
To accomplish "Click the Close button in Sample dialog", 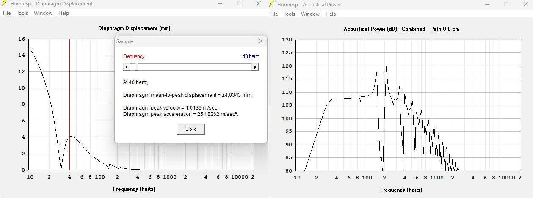I will 191,129.
